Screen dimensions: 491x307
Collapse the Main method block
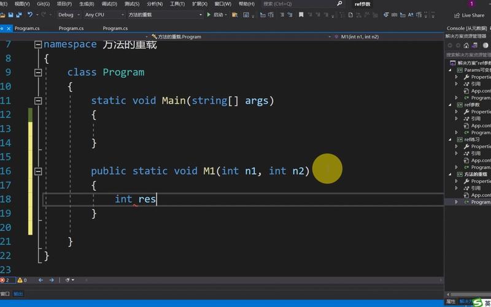[38, 101]
